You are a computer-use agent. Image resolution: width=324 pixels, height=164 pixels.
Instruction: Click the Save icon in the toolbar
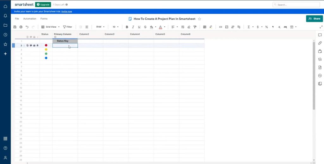15,27
